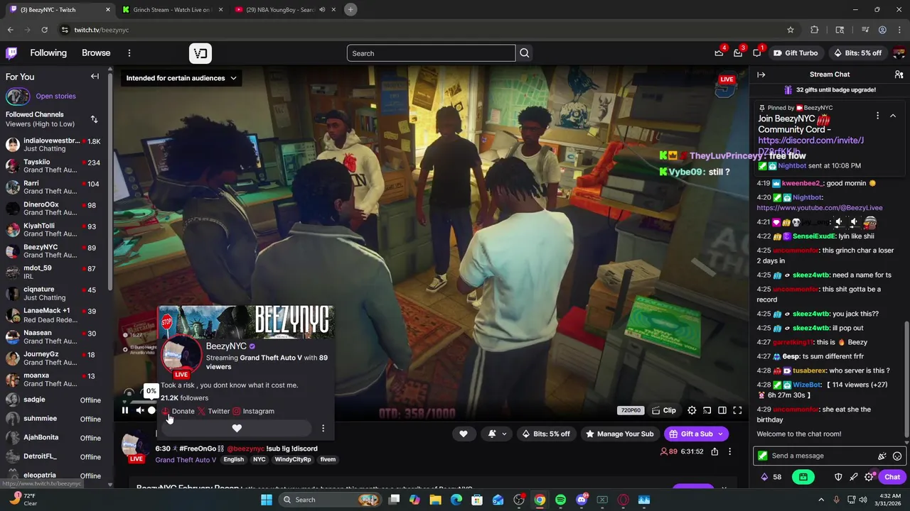Toggle theatre mode
The height and width of the screenshot is (511, 910).
coord(722,410)
